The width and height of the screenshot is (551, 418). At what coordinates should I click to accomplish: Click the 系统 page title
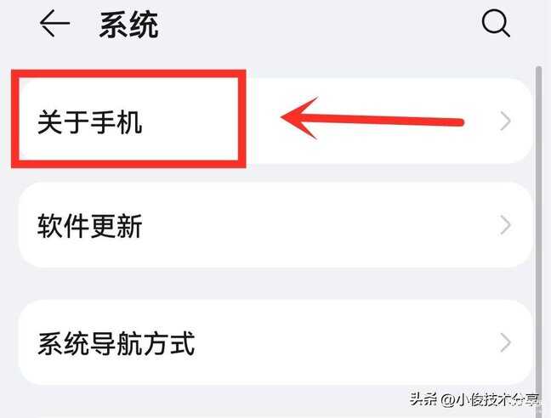[128, 25]
